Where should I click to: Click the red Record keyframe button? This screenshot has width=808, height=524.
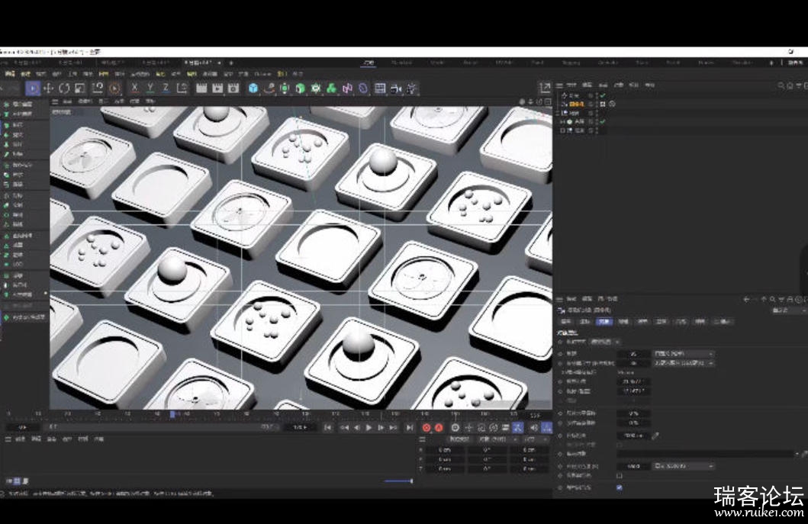pos(427,428)
